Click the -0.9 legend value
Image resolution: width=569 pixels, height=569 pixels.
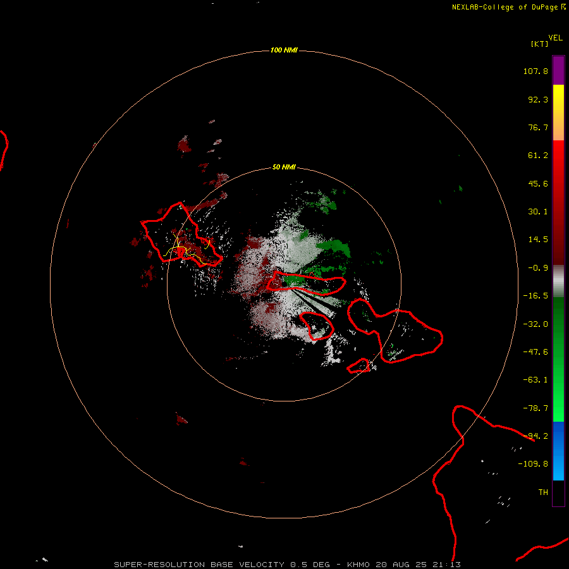pos(538,268)
